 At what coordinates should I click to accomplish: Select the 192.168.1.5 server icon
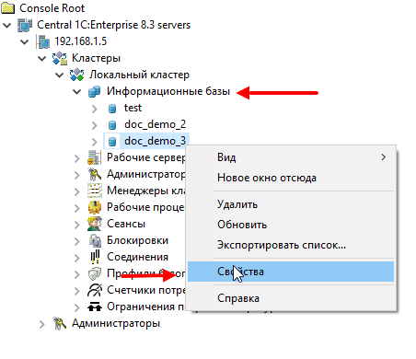(42, 41)
